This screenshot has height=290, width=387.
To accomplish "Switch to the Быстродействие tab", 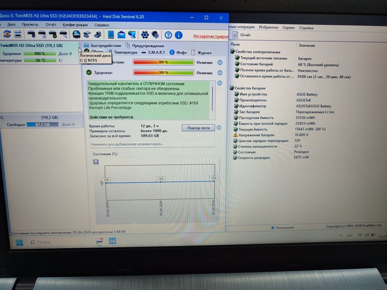I will 102,46.
